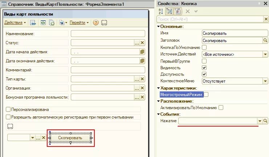Collapse the Расположение section
This screenshot has width=269, height=157.
(159, 101)
